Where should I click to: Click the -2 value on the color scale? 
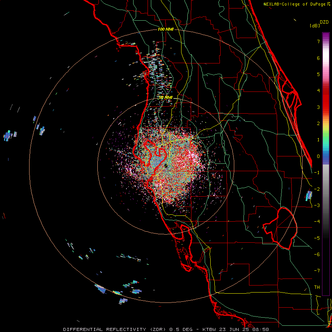317,189
